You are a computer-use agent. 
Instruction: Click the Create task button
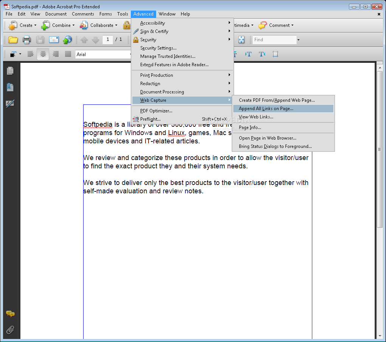(22, 25)
